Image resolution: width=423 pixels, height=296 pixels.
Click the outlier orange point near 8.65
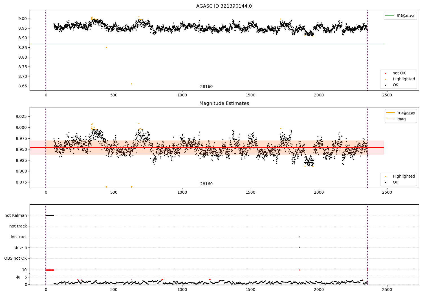(x=131, y=84)
